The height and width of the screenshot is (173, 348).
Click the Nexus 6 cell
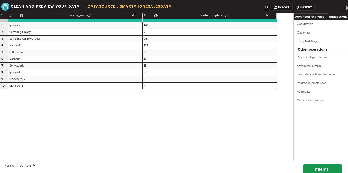click(75, 46)
